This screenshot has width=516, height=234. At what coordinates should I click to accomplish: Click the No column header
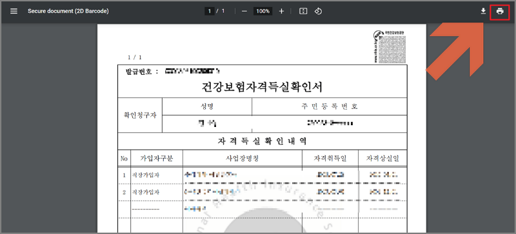[x=124, y=159]
